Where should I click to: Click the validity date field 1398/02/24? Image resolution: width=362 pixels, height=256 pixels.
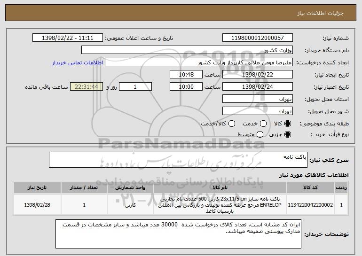click(x=258, y=87)
